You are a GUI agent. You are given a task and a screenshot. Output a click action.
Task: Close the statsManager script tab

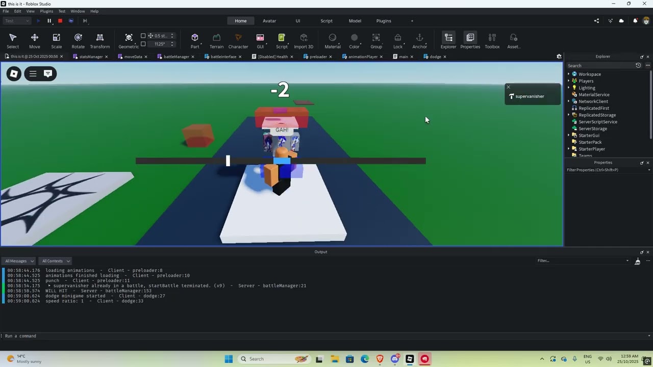click(x=107, y=57)
